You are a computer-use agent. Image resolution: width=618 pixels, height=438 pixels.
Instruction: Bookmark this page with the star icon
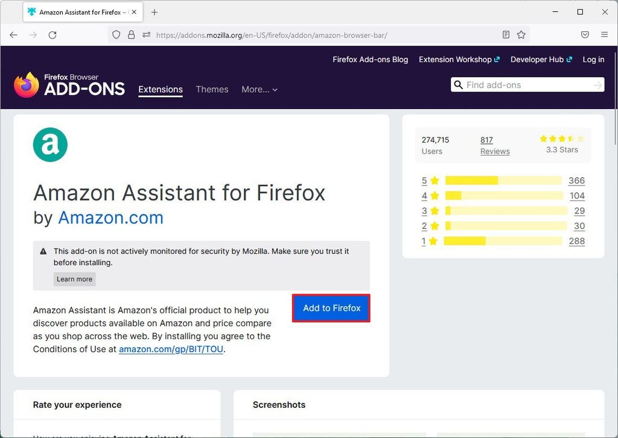pyautogui.click(x=521, y=35)
